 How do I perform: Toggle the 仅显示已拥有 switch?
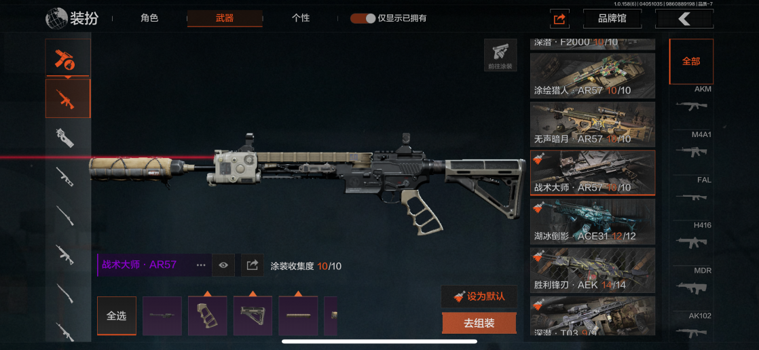[363, 18]
